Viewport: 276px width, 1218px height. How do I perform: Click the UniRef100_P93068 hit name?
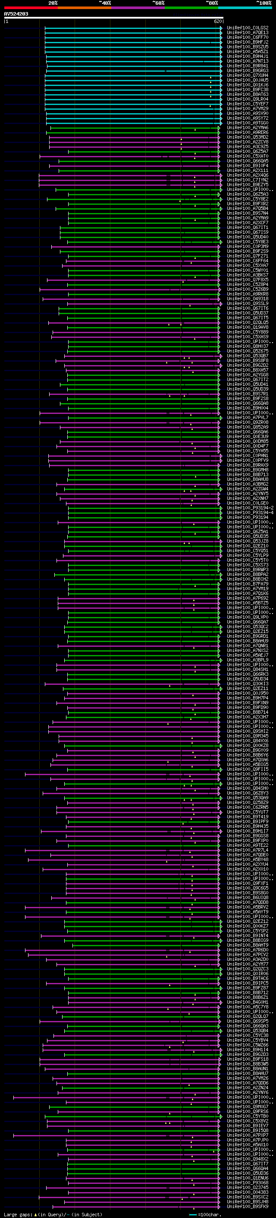pyautogui.click(x=248, y=1183)
